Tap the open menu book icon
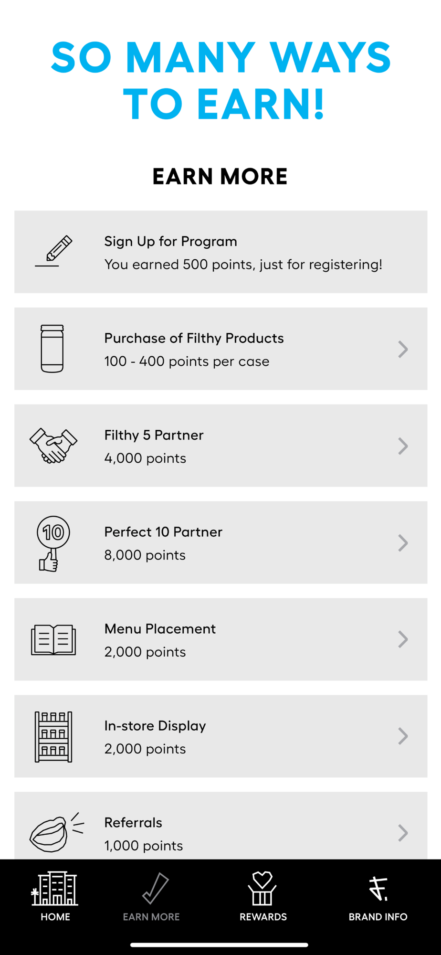Viewport: 441px width, 955px height. coord(53,639)
